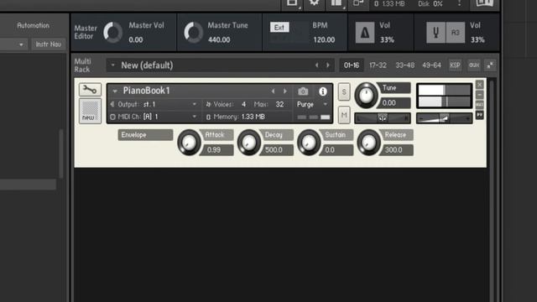The width and height of the screenshot is (537, 302).
Task: Toggle the minimized view icon
Action: click(358, 3)
